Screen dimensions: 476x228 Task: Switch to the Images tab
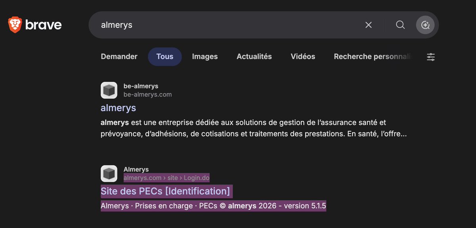[x=205, y=57]
